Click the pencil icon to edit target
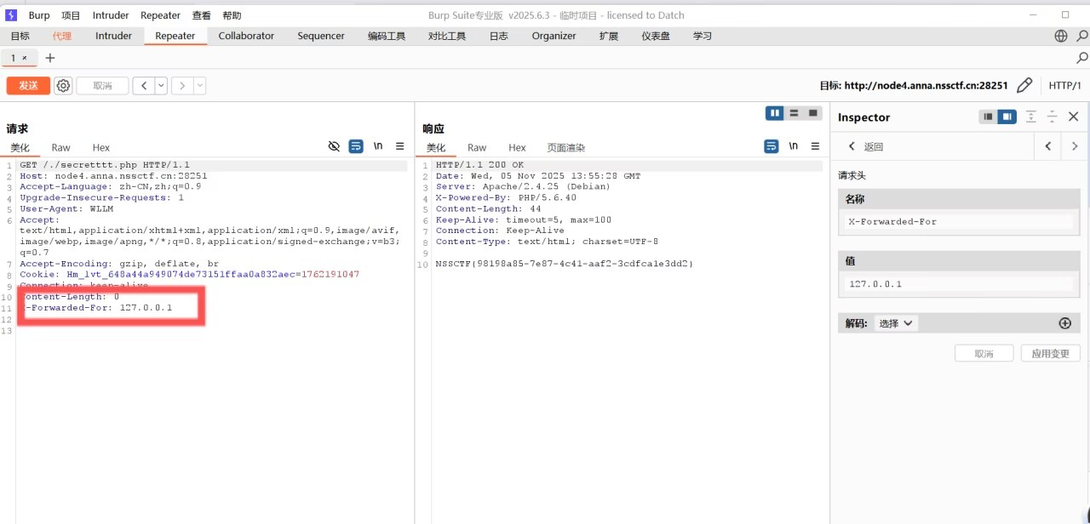1090x524 pixels. coord(1024,86)
